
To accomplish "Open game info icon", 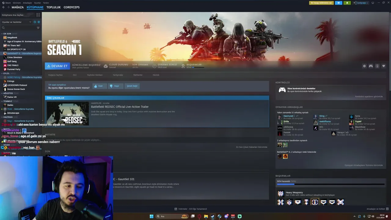I will coord(377,66).
